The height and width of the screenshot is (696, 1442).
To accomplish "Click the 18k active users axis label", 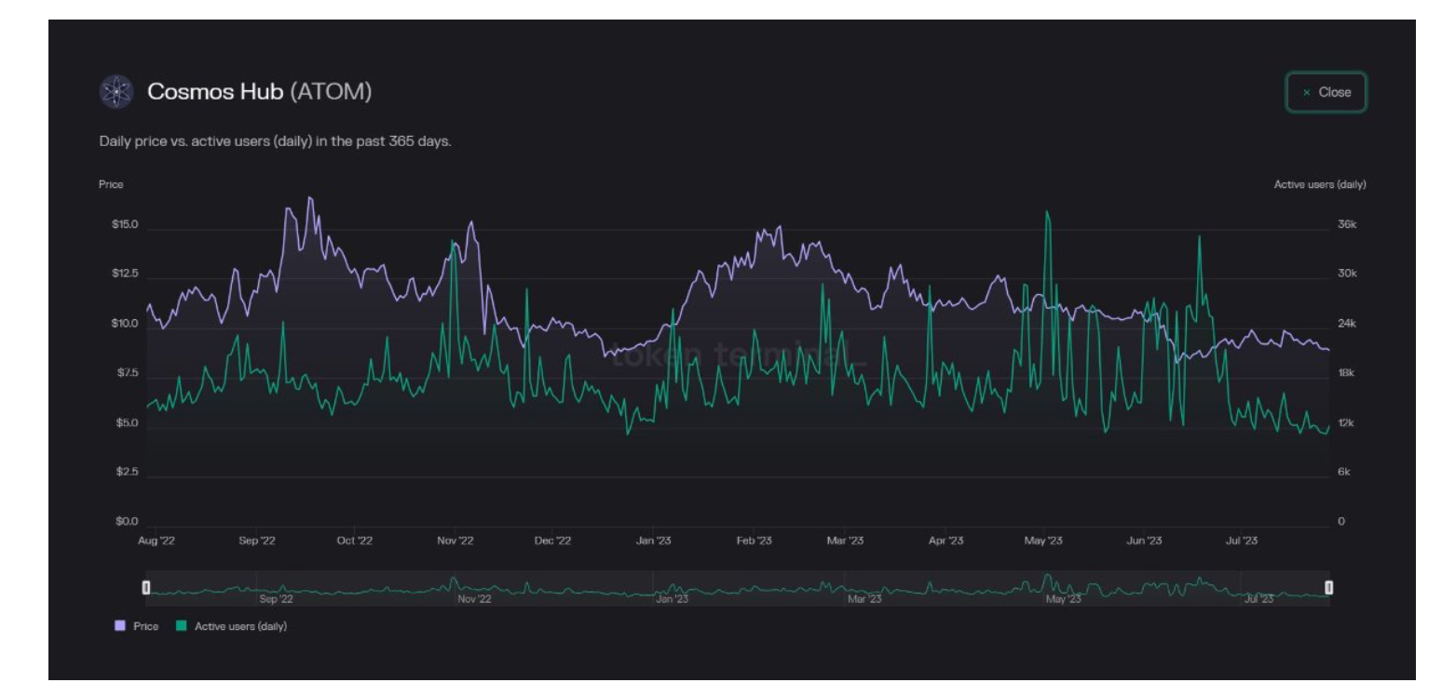I will tap(1345, 373).
